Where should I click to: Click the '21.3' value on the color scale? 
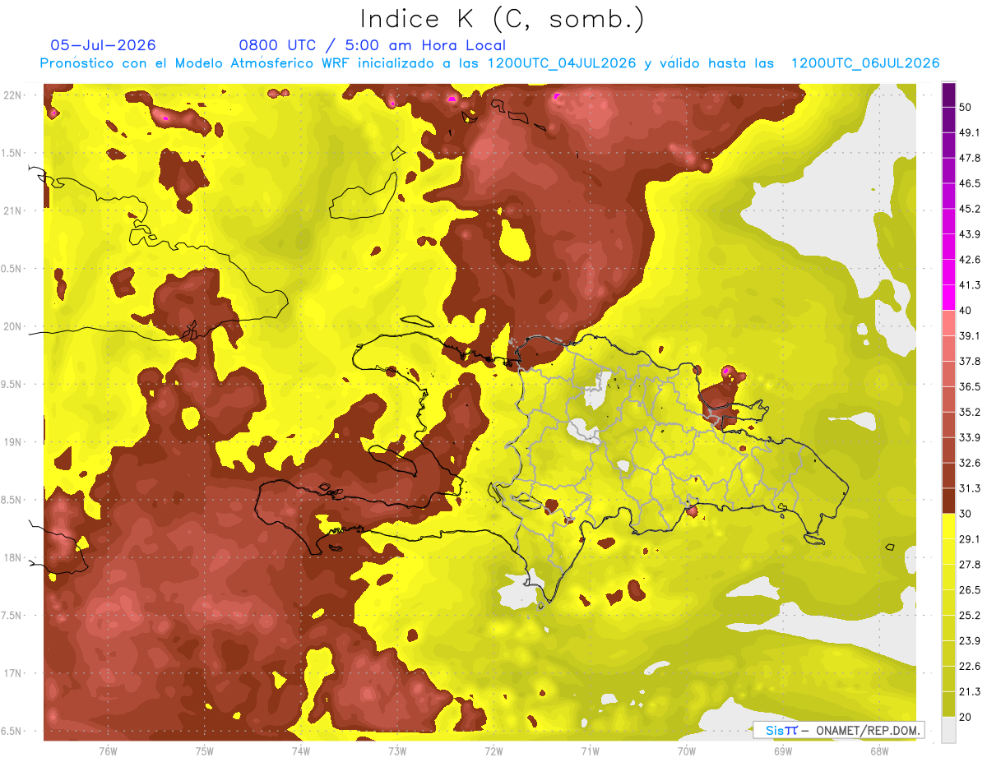tap(970, 692)
